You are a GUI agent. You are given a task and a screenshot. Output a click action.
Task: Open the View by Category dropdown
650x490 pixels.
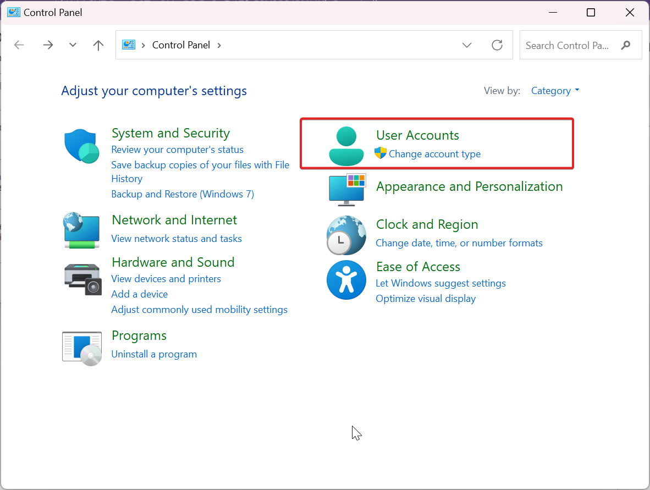coord(555,90)
